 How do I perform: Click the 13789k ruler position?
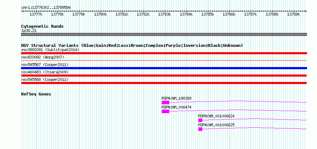click(x=294, y=14)
